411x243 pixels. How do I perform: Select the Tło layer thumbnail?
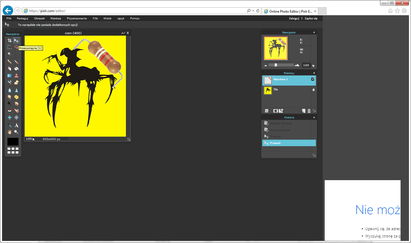pos(268,91)
